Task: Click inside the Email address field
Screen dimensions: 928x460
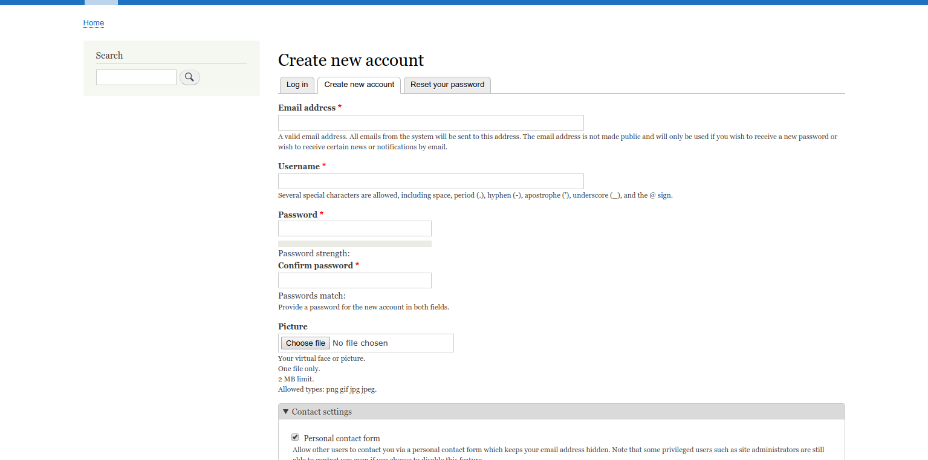Action: pyautogui.click(x=430, y=122)
